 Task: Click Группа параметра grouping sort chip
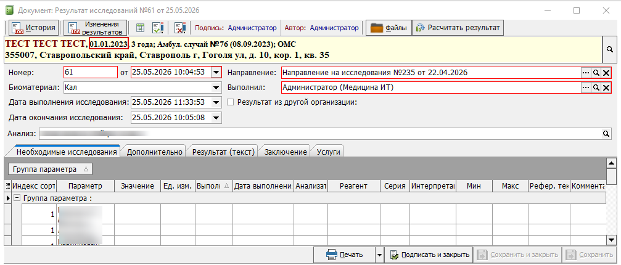(x=50, y=169)
